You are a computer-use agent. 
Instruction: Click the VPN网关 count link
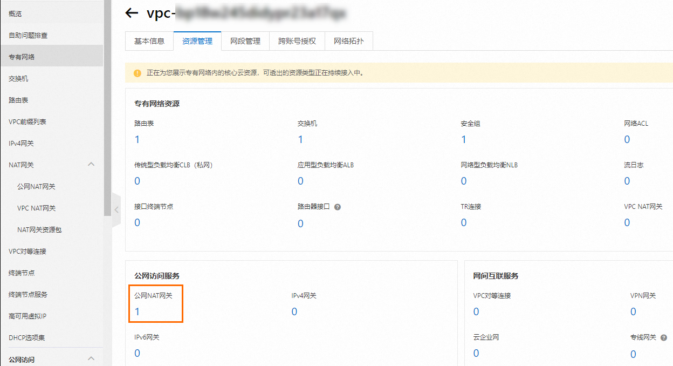(633, 311)
